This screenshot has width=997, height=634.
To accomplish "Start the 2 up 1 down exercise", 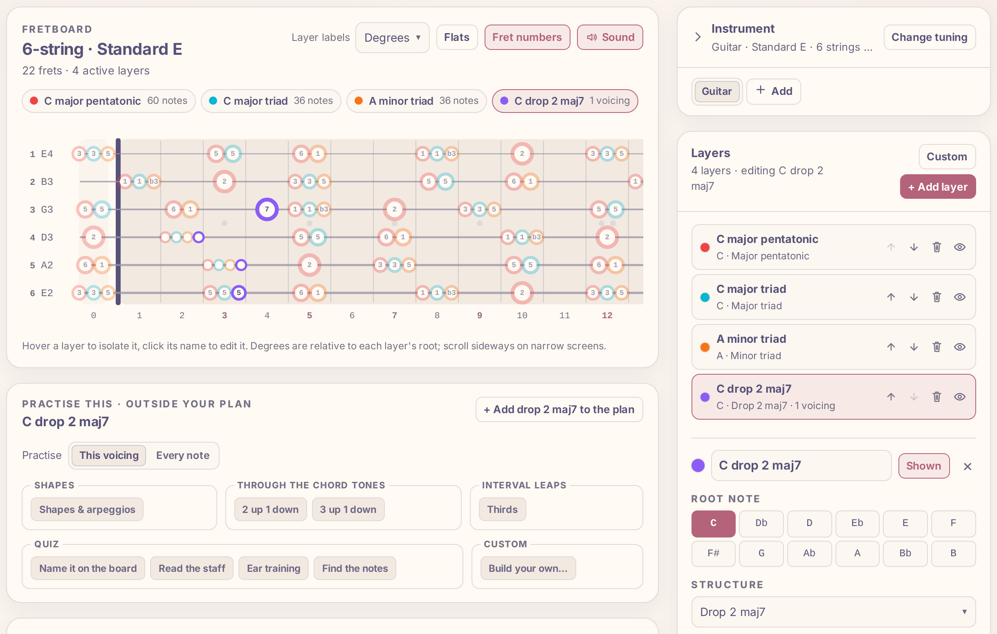I will [270, 509].
